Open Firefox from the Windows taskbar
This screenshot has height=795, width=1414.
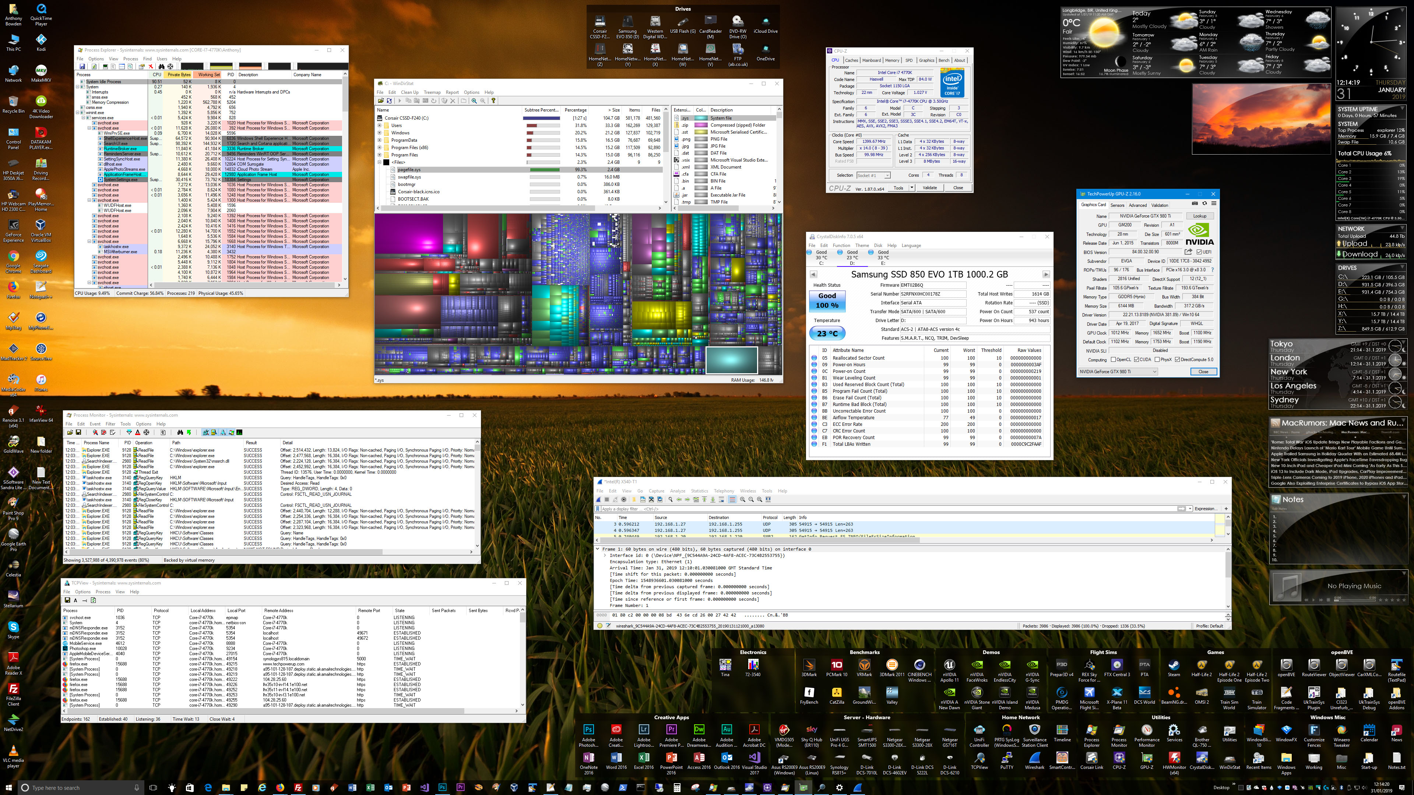[281, 787]
